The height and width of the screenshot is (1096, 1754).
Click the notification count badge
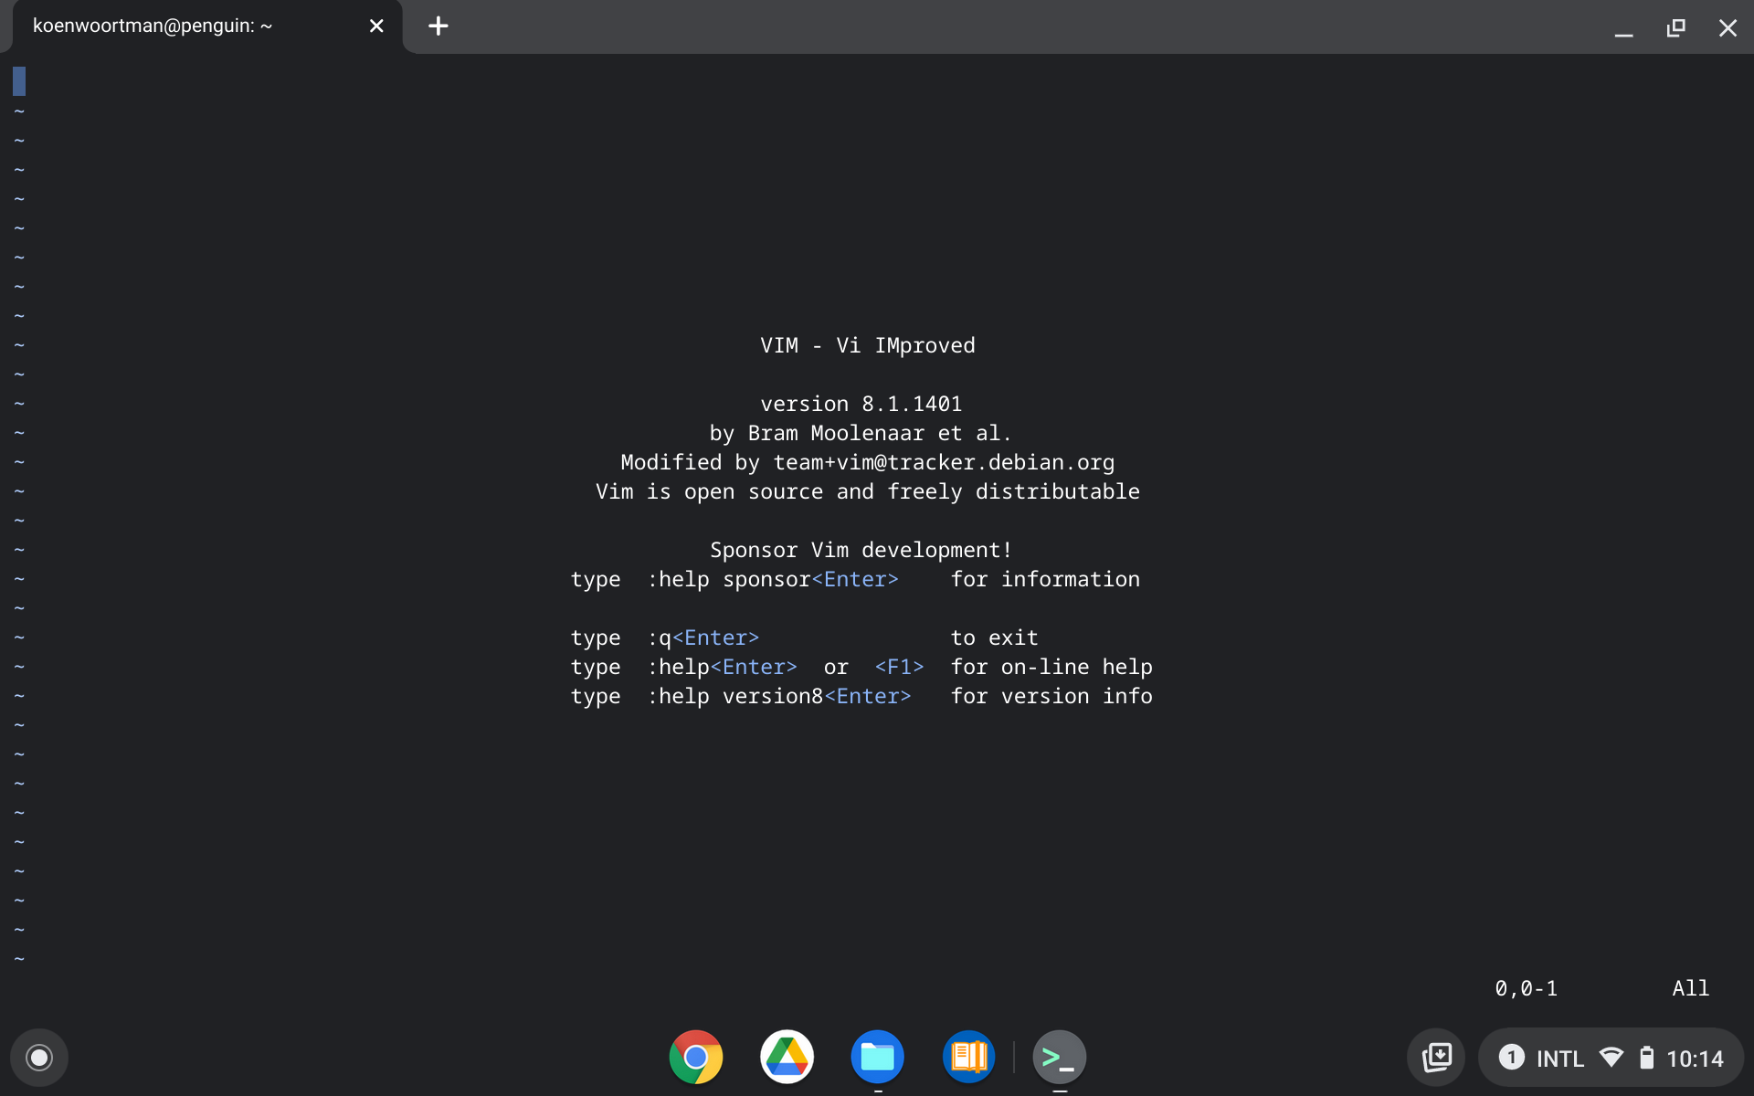click(1511, 1058)
